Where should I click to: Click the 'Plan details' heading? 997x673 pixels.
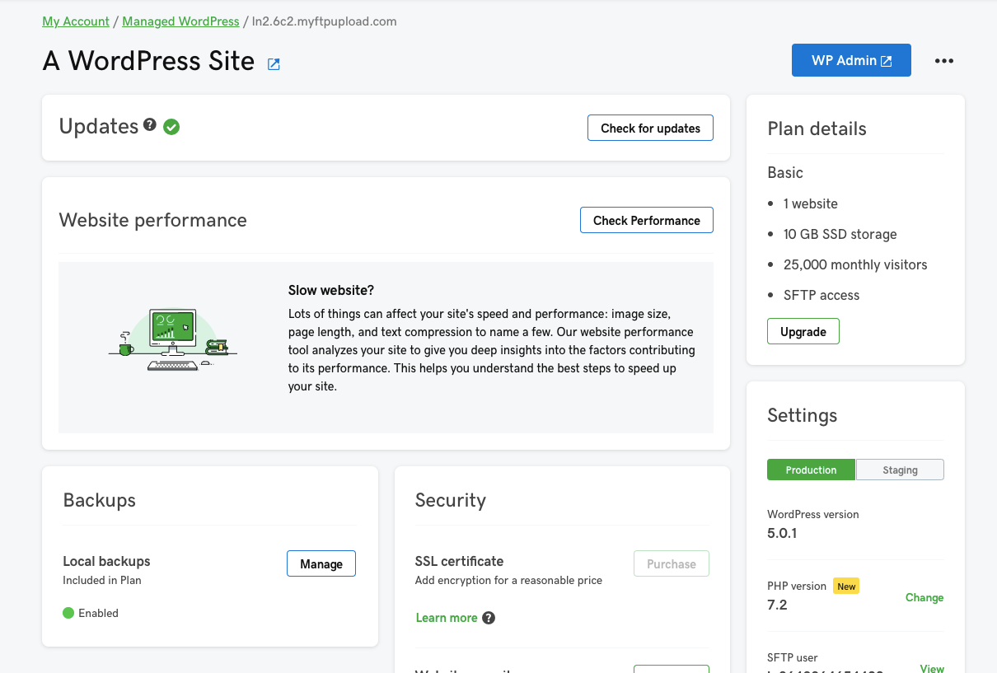817,129
